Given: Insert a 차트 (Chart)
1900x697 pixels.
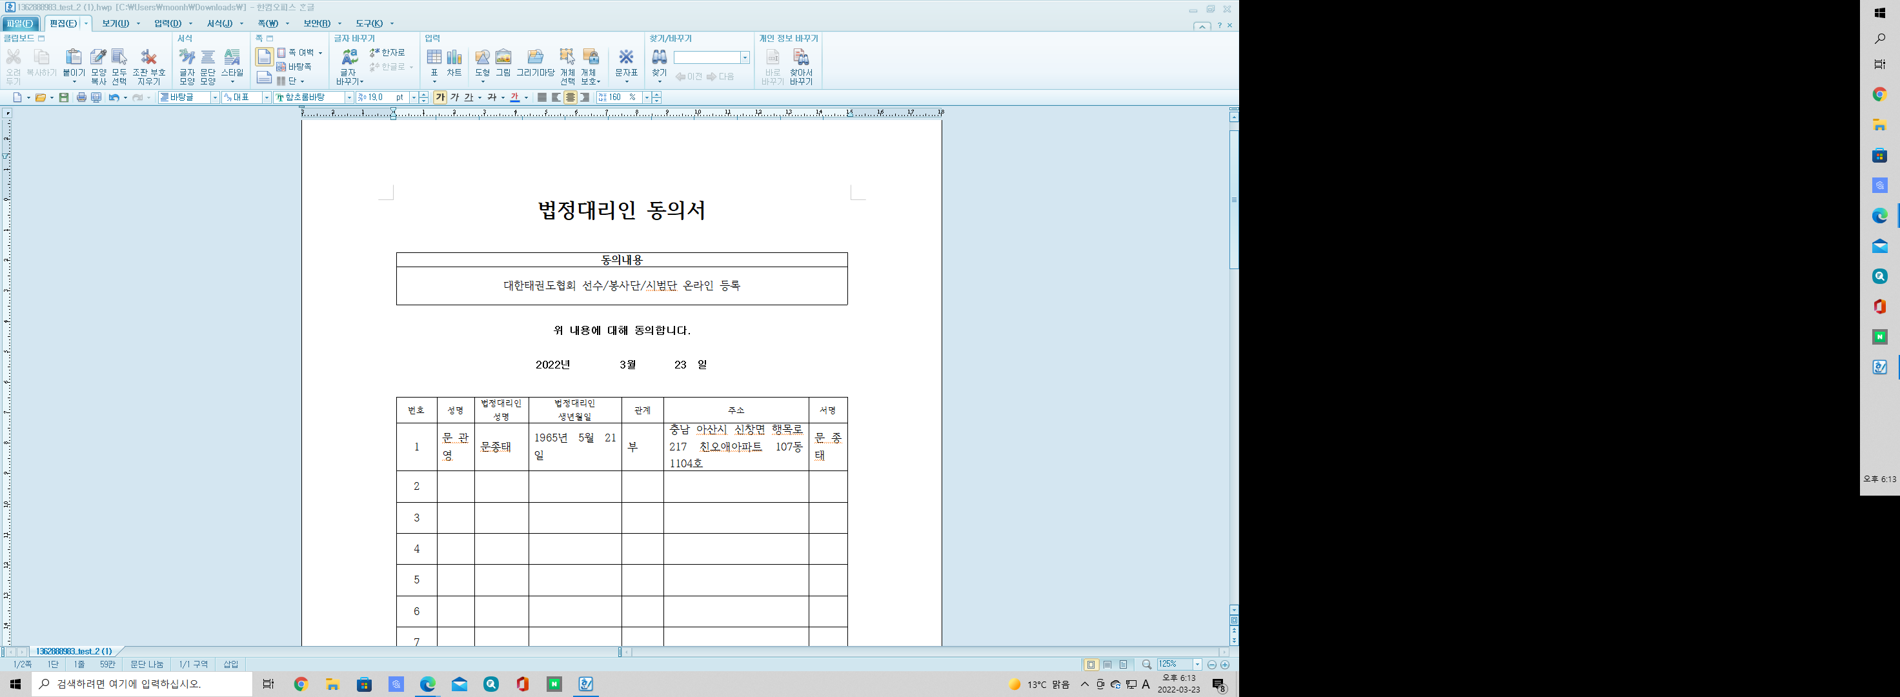Looking at the screenshot, I should [454, 57].
